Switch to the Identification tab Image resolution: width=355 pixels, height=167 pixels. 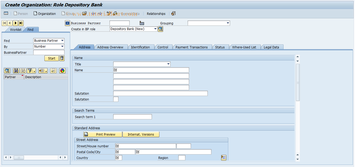click(140, 47)
